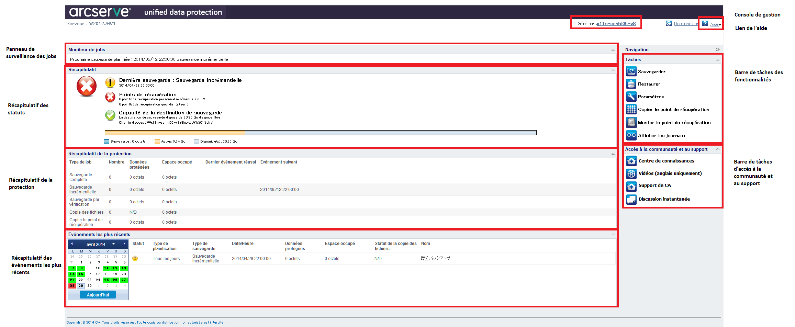The height and width of the screenshot is (327, 795).
Task: Collapse the Tâches section
Action: coord(718,59)
